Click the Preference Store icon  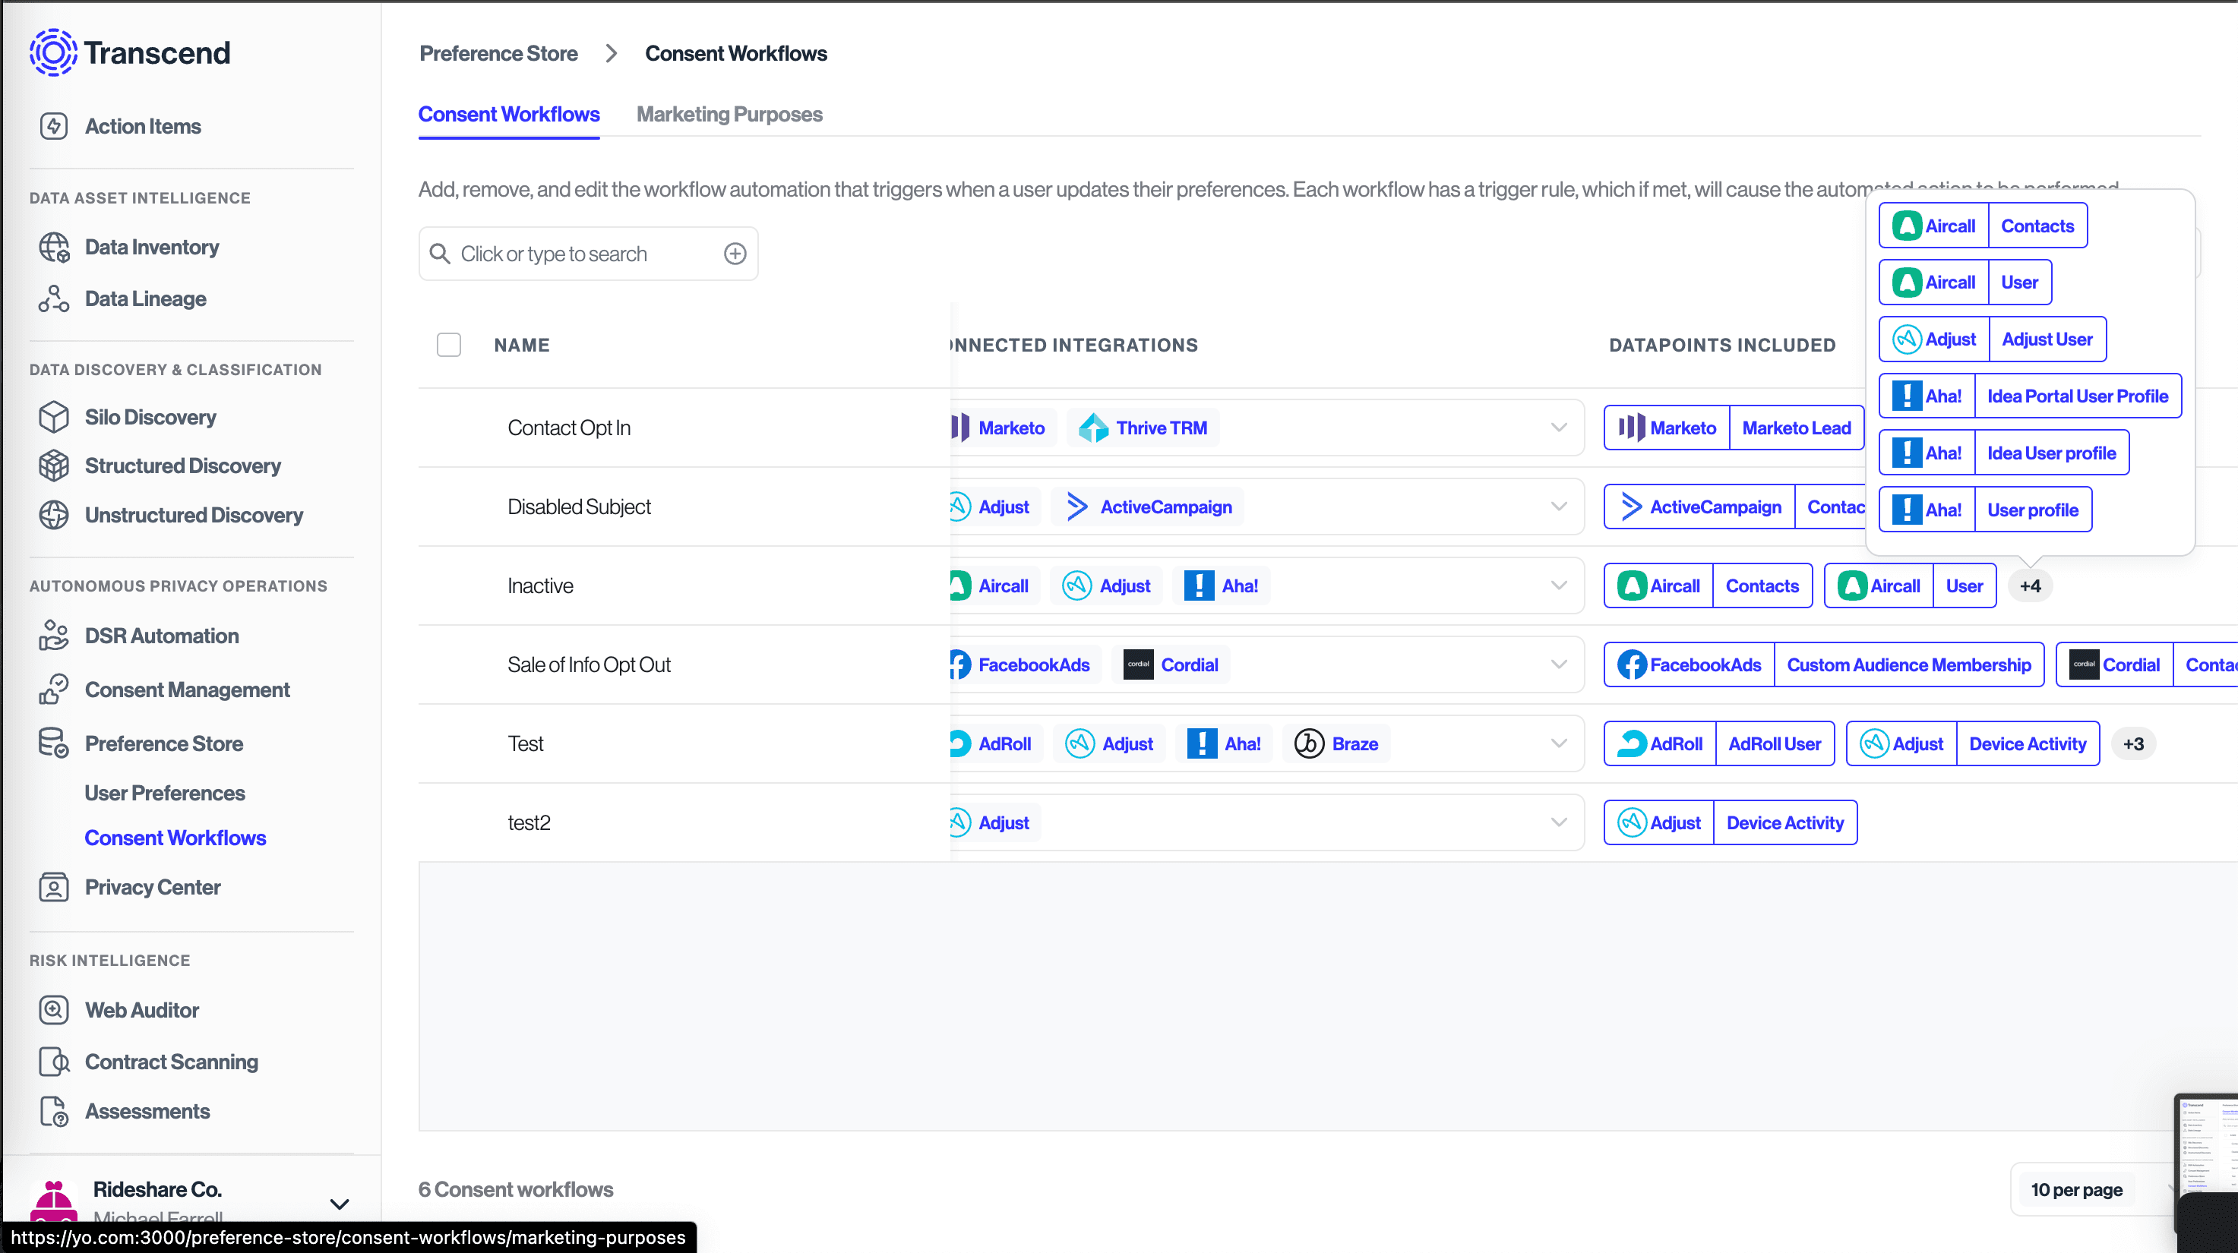54,743
